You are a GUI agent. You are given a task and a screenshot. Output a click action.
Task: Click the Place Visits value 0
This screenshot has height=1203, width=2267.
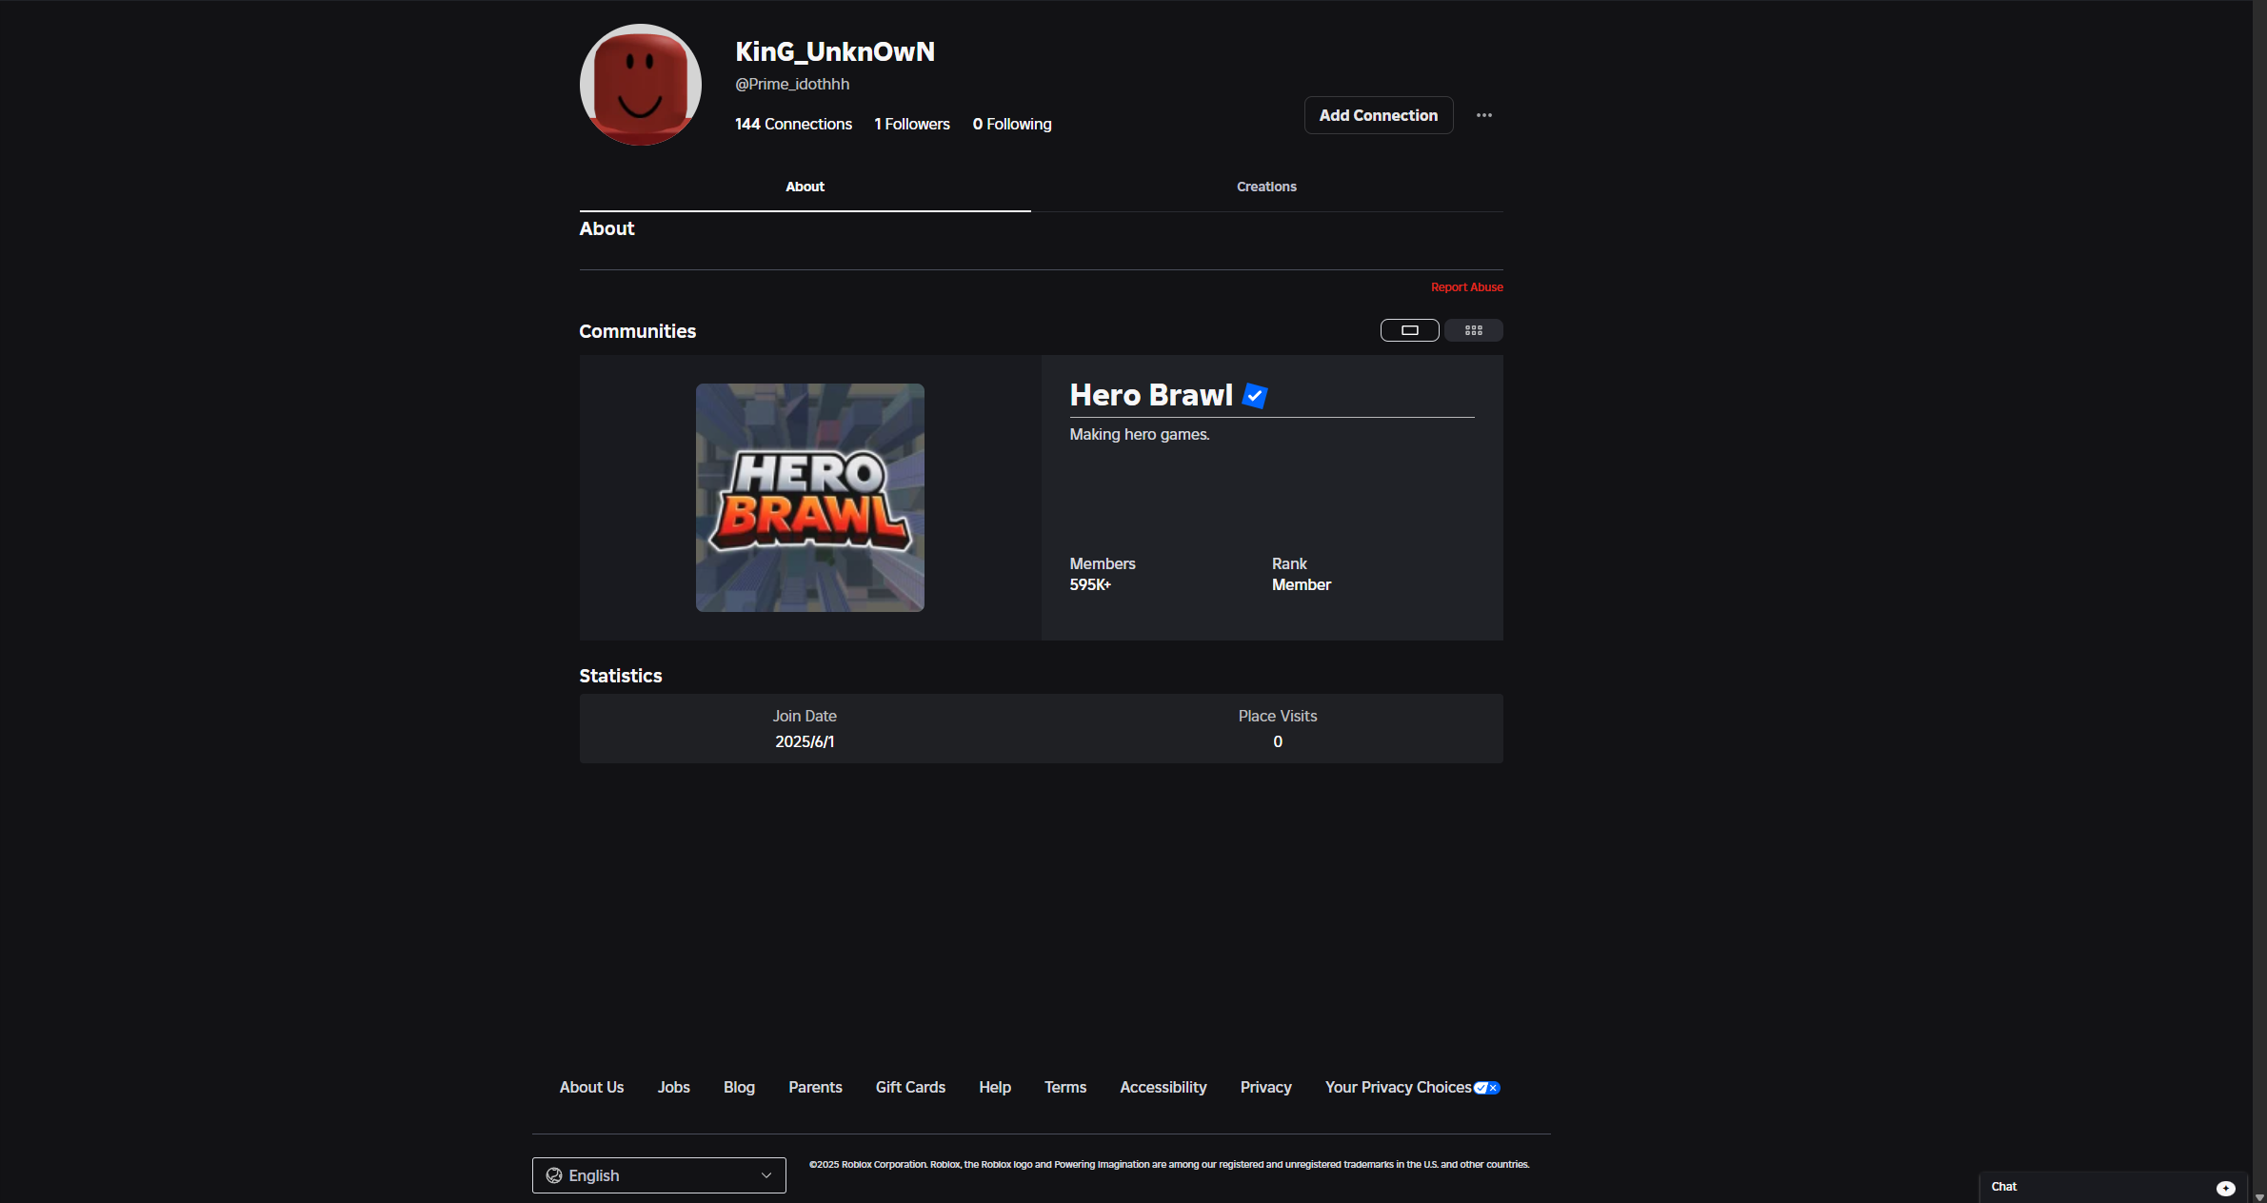pos(1278,741)
